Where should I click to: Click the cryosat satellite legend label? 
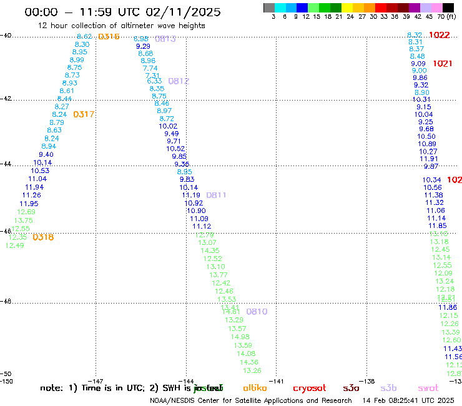pos(310,389)
